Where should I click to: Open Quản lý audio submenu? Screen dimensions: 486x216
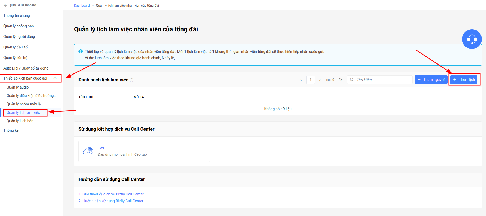18,87
